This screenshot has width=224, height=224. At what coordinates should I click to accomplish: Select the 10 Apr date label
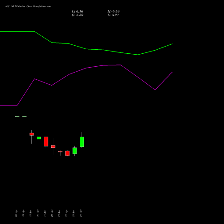pos(23,213)
